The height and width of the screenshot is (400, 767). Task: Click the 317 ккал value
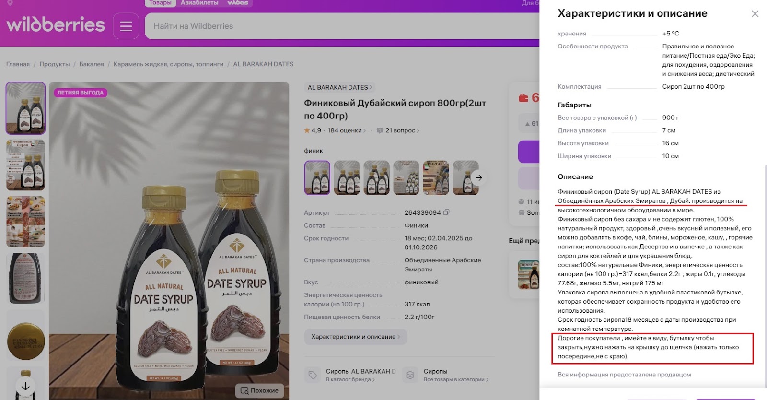(x=417, y=304)
